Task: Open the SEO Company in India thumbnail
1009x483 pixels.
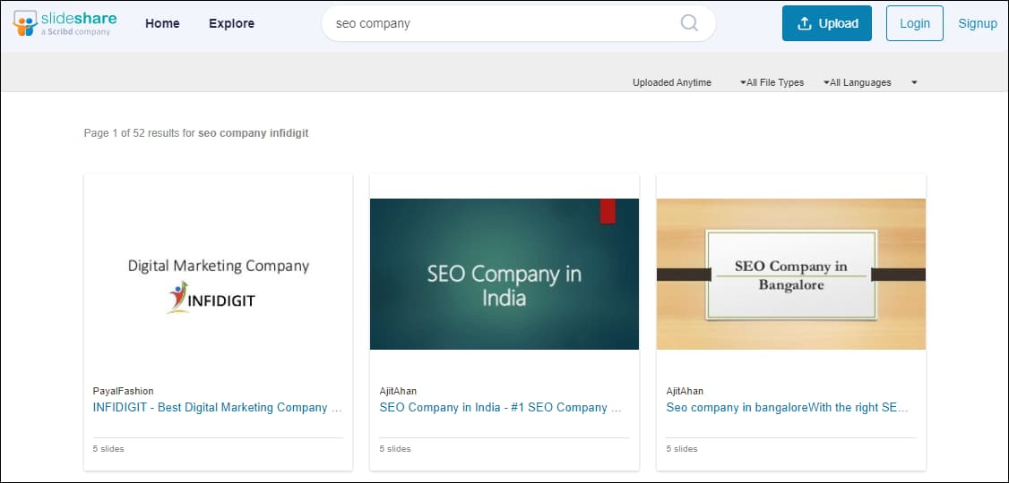Action: [x=504, y=275]
